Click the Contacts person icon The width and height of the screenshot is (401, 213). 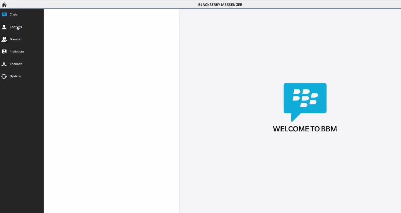[4, 27]
